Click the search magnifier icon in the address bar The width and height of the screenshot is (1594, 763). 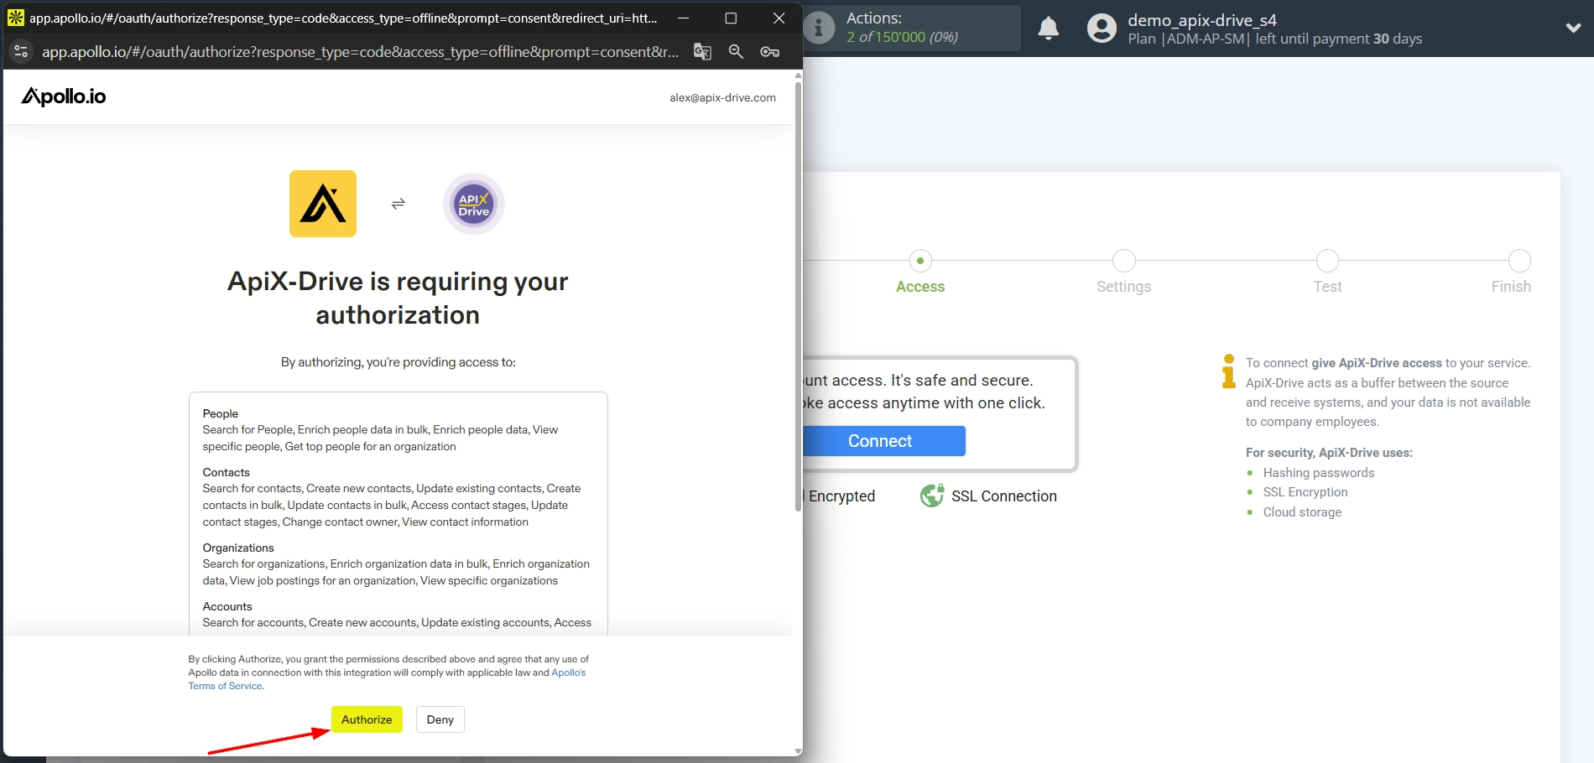click(x=736, y=51)
